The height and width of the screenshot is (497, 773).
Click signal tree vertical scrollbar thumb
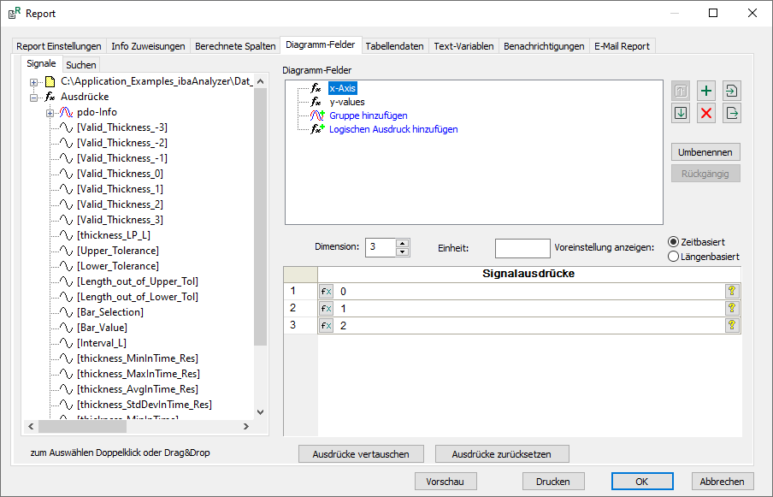(260, 217)
